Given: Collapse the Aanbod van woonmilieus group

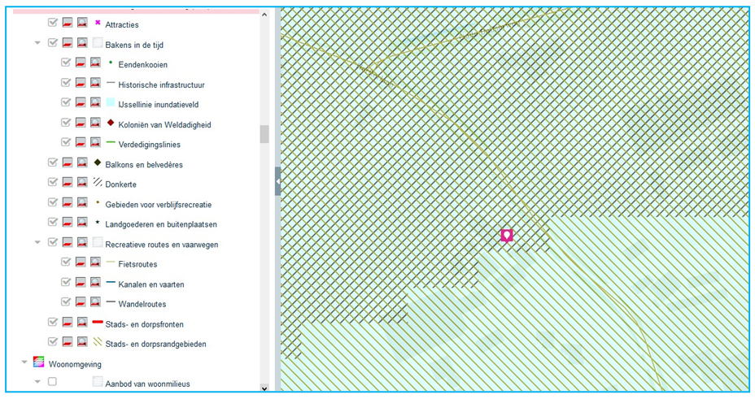Looking at the screenshot, I should tap(37, 382).
